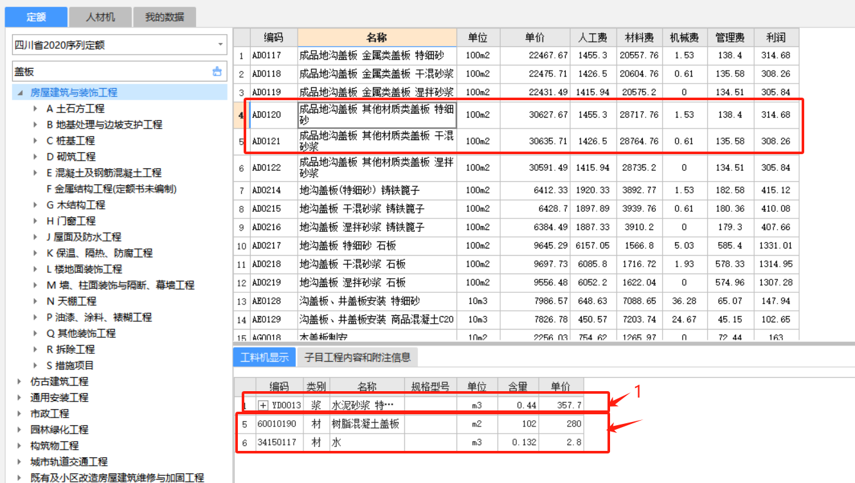855x483 pixels.
Task: Select AD0219 地沟盖板 湿拌砂浆 石板
Action: pos(516,283)
